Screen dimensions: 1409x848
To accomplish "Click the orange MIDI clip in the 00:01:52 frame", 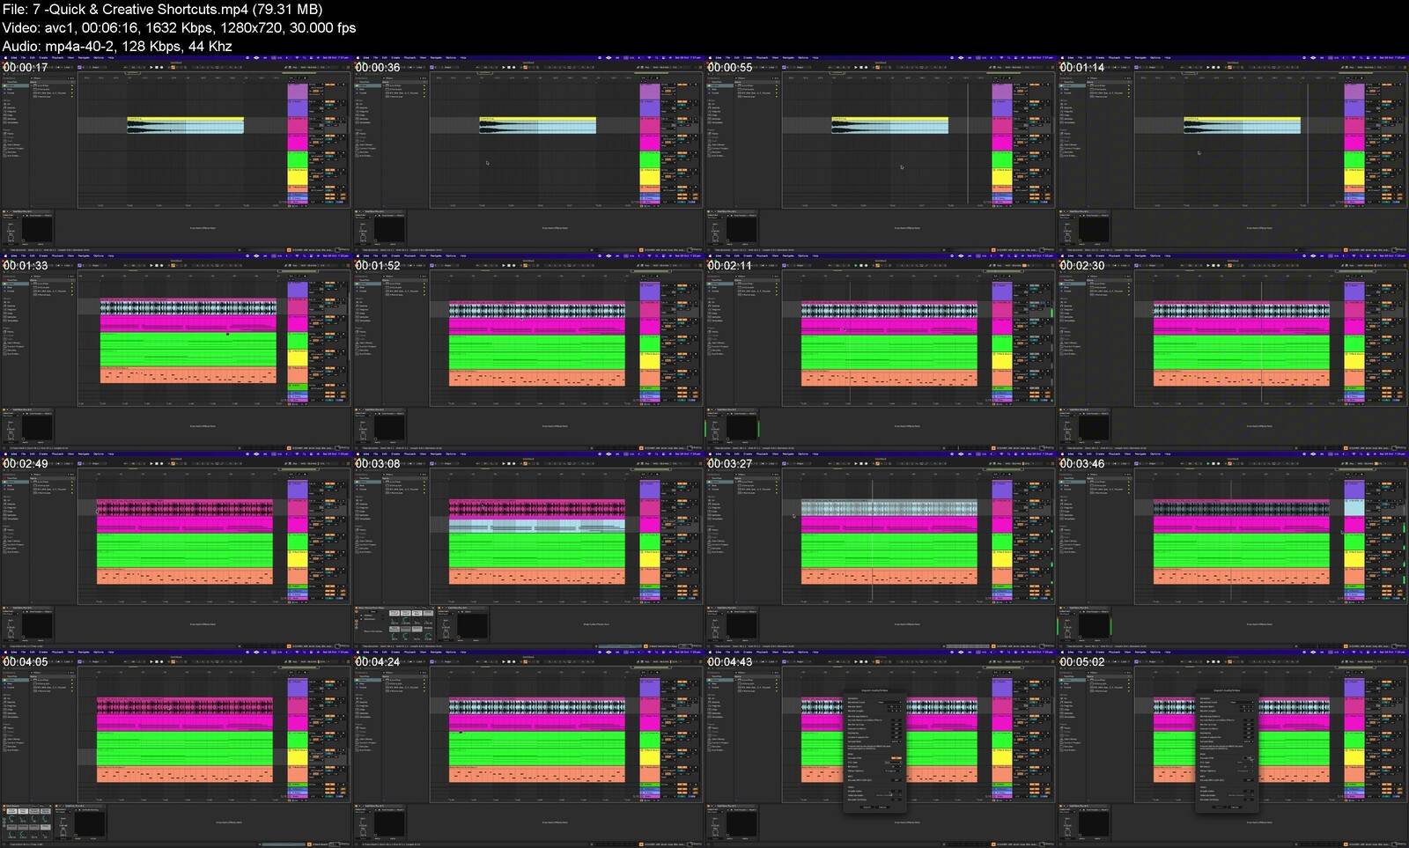I will 537,378.
